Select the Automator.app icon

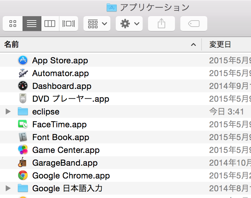(23, 73)
